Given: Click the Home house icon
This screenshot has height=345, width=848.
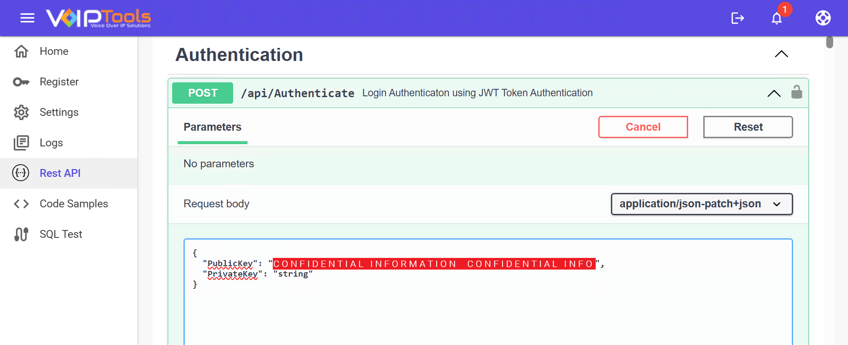Looking at the screenshot, I should pos(21,51).
